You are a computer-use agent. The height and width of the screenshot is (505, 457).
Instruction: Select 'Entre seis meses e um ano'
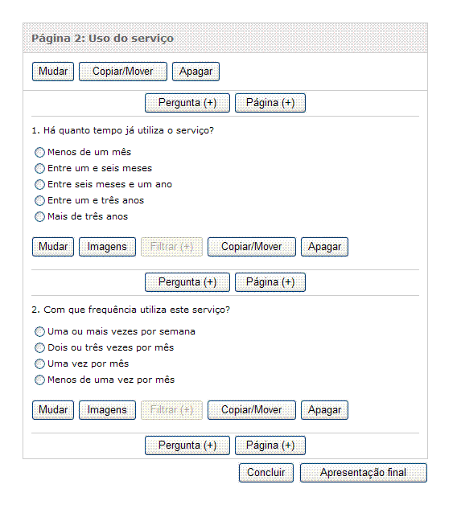coord(39,184)
